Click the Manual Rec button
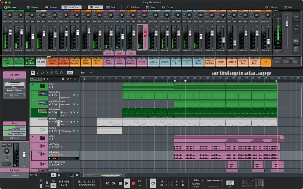 36,79
